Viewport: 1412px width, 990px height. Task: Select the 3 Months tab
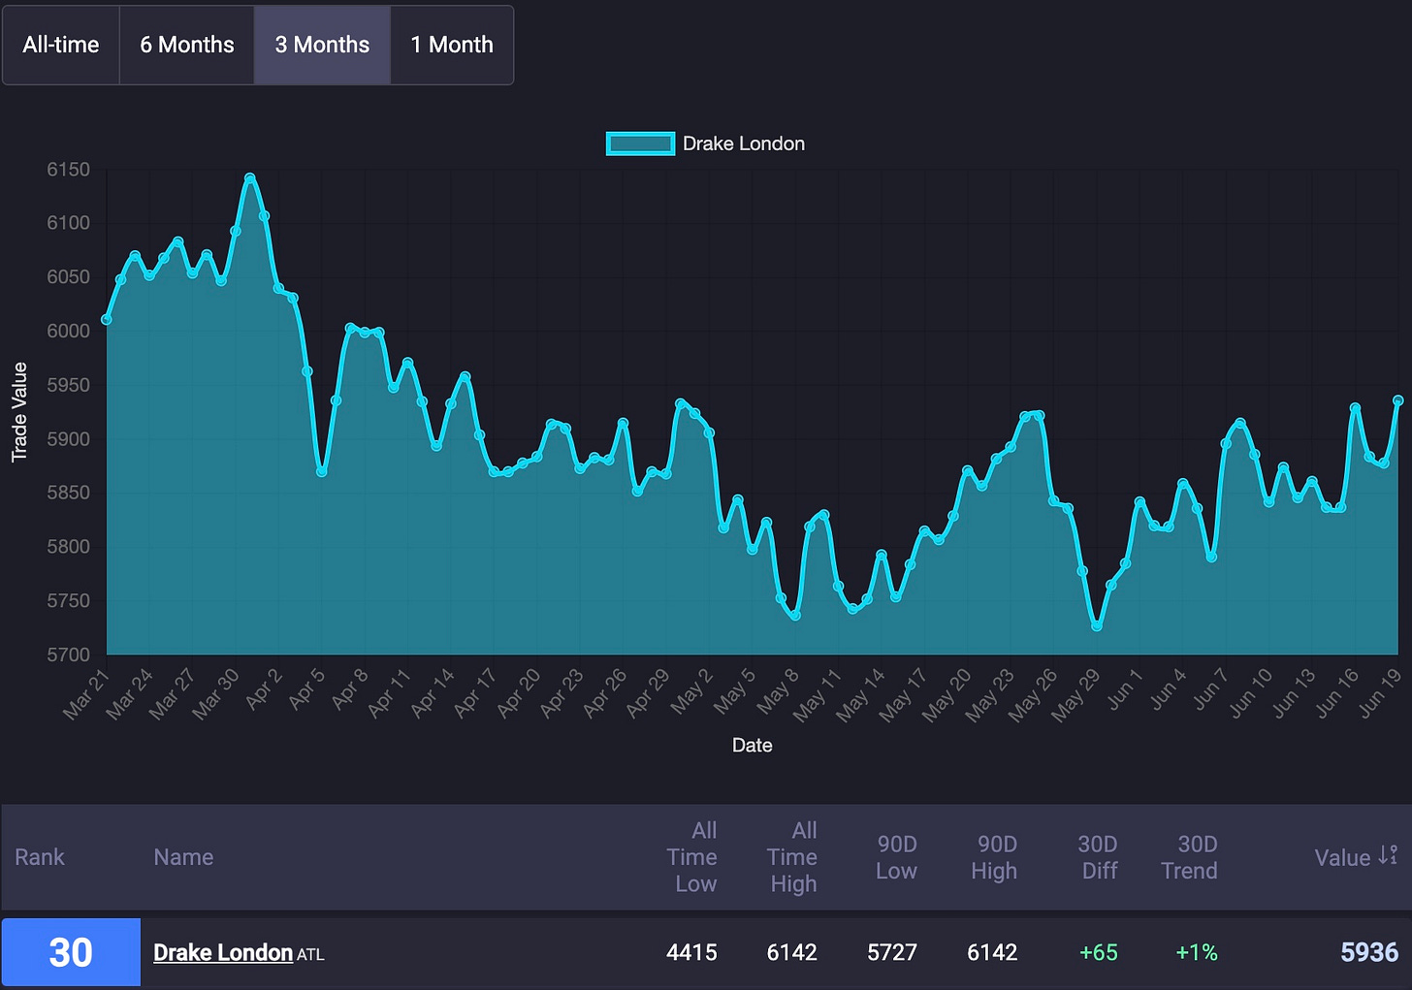click(x=322, y=45)
